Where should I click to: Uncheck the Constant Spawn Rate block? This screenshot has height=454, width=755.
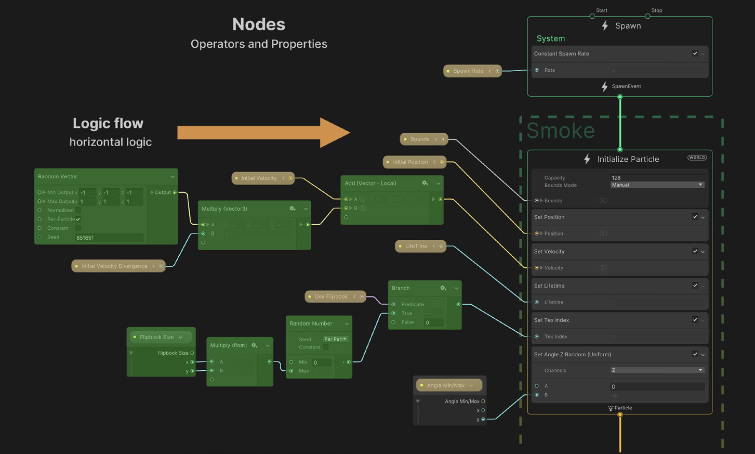(x=695, y=54)
